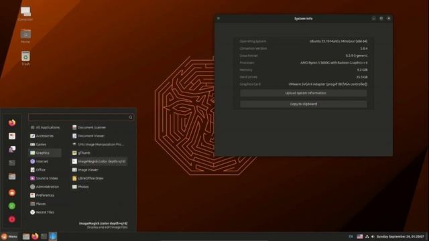Launch ImageMagick (color depth=q16)

[99, 161]
